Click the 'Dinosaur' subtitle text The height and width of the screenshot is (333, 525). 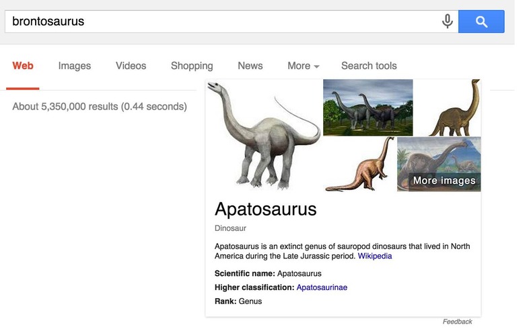click(230, 228)
